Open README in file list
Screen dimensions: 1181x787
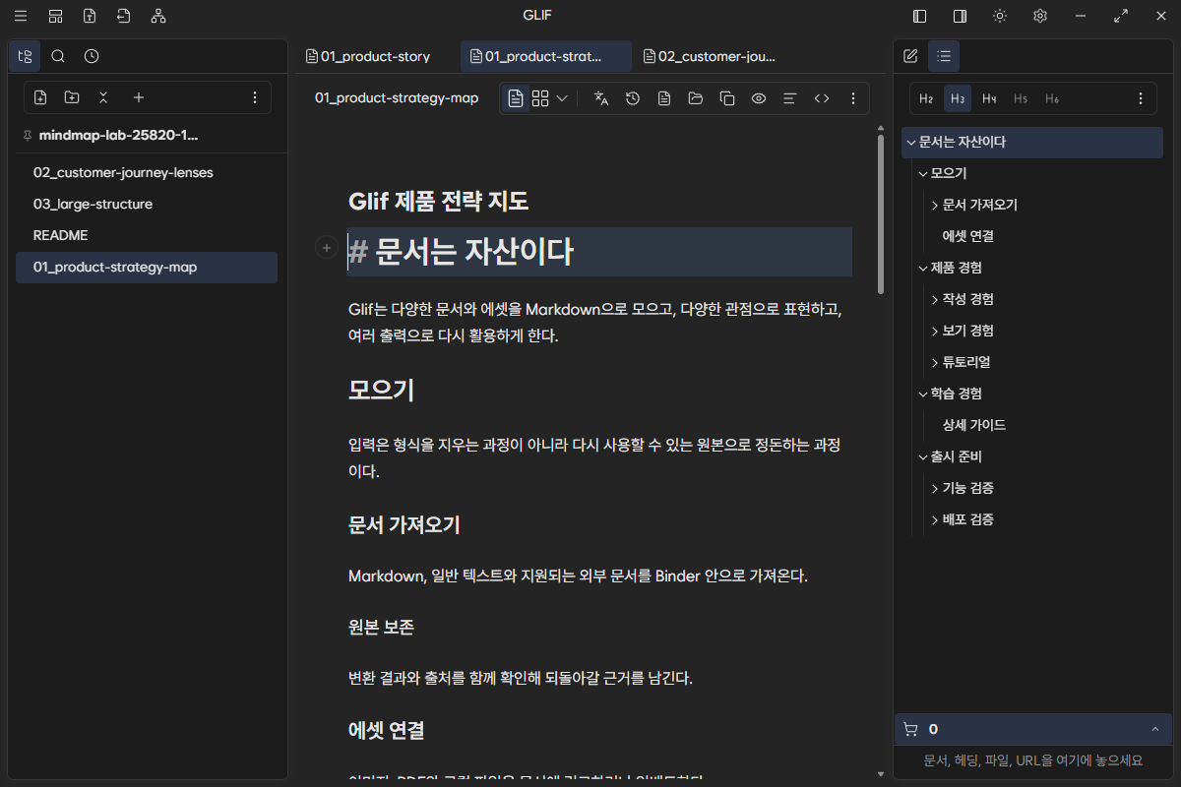[147, 235]
